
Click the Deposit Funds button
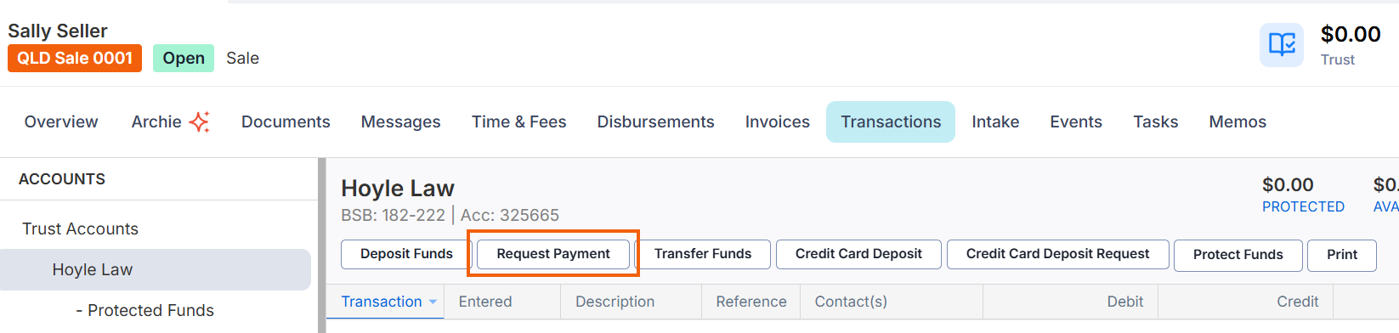[406, 254]
